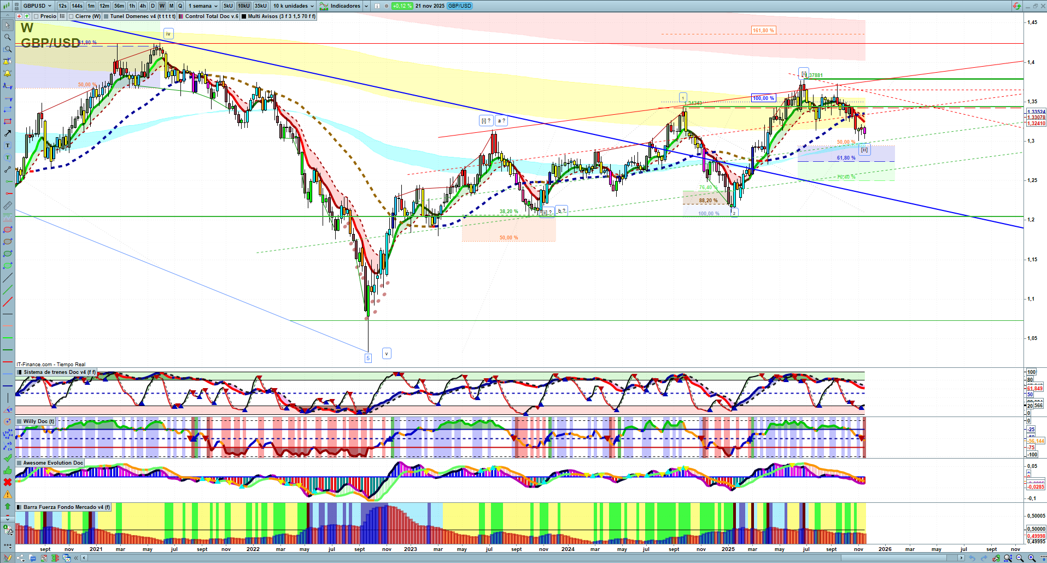Screen dimensions: 1047x563
Task: Choose the arrow drawing tool
Action: (x=8, y=133)
